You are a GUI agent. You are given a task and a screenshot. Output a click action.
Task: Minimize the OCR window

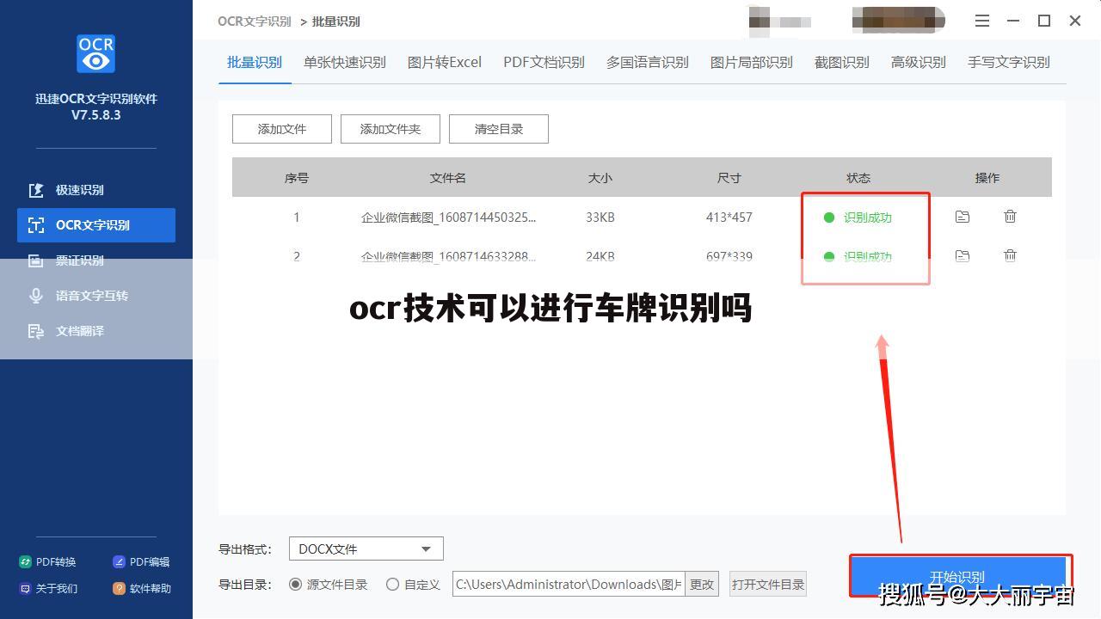tap(1013, 21)
